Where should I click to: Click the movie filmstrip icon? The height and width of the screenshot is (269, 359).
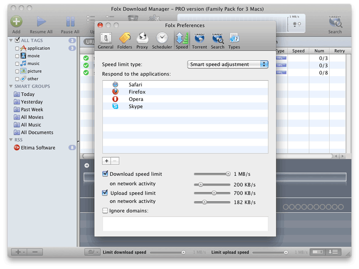coord(23,56)
